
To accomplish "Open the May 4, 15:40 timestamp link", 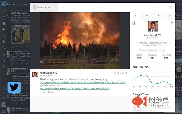I will (x=119, y=73).
